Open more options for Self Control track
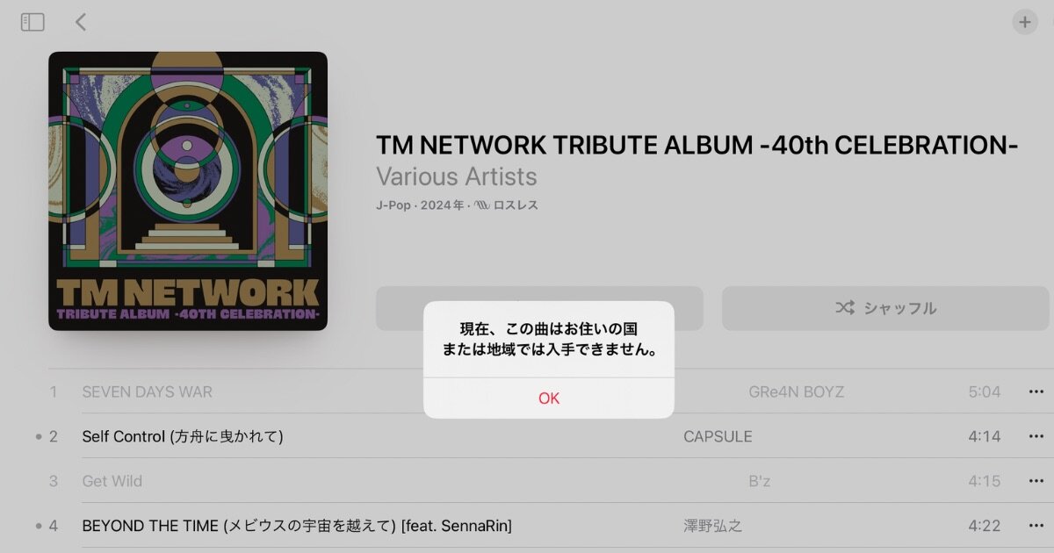The height and width of the screenshot is (553, 1054). (1036, 436)
